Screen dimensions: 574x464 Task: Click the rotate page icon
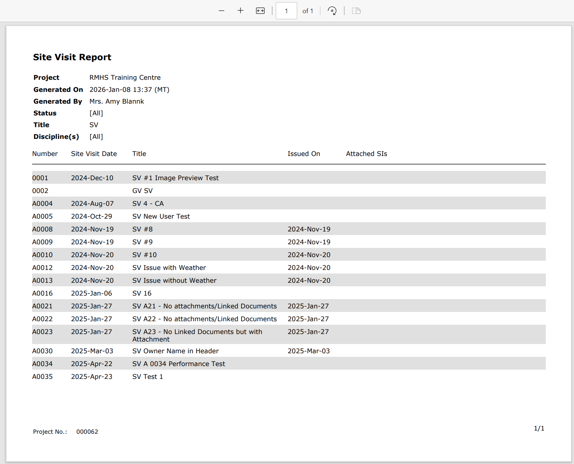pyautogui.click(x=332, y=11)
